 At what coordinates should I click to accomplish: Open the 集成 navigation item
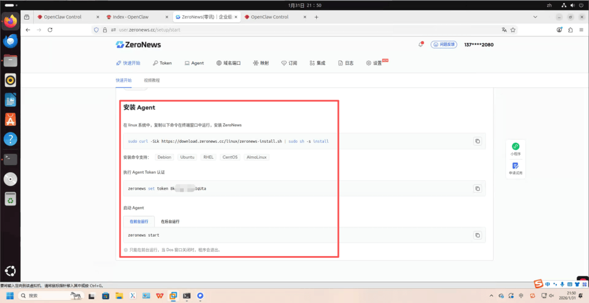[317, 63]
